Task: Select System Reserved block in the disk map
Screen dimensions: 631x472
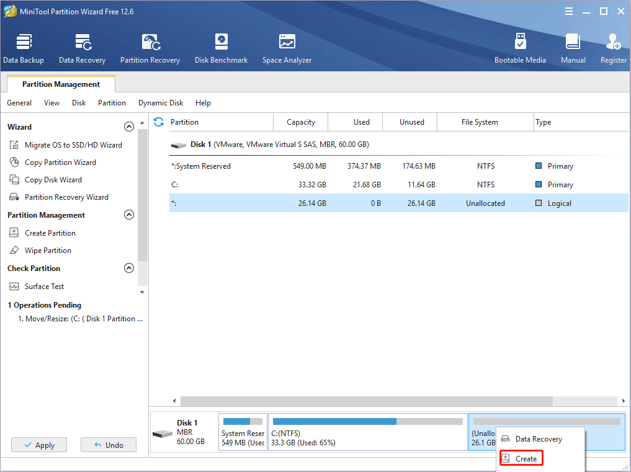Action: pos(243,432)
